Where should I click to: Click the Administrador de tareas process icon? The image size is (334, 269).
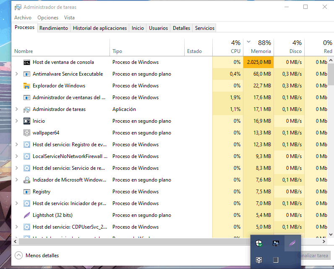[x=26, y=109]
